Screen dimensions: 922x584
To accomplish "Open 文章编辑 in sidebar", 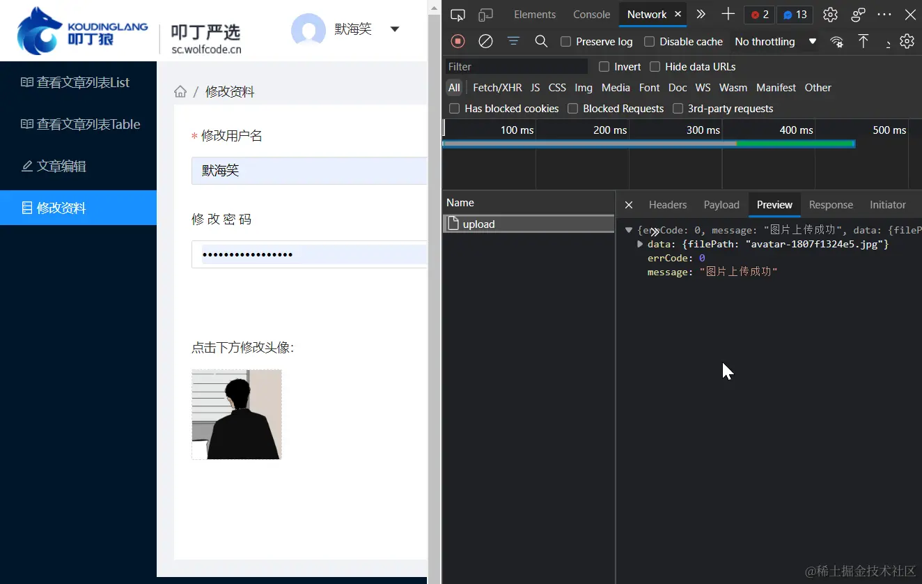I will [x=78, y=166].
